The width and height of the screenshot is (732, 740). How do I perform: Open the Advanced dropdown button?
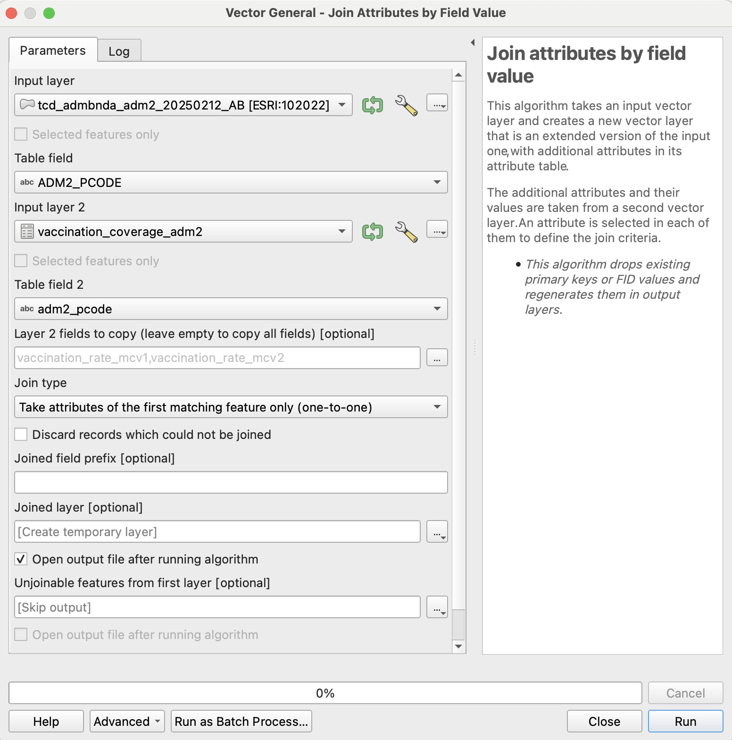point(127,721)
